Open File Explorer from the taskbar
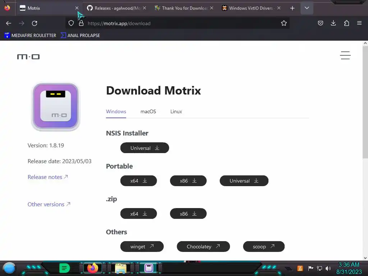The image size is (368, 276). (x=121, y=268)
